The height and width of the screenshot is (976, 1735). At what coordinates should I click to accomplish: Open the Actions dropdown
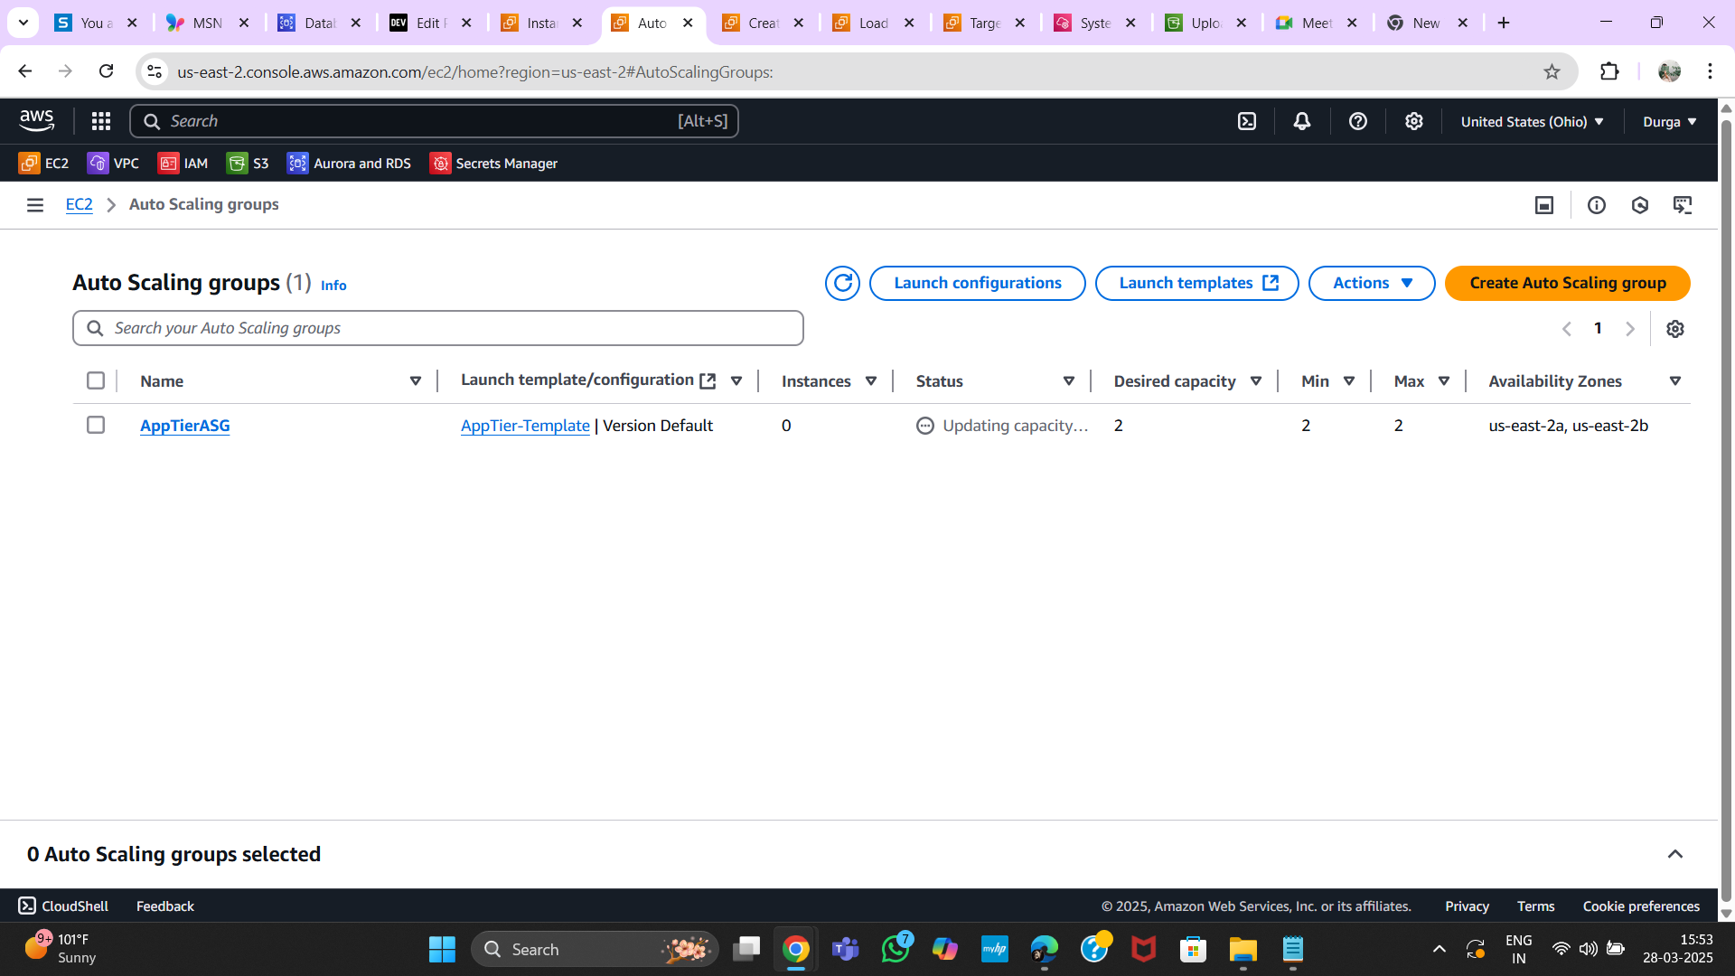[1372, 283]
